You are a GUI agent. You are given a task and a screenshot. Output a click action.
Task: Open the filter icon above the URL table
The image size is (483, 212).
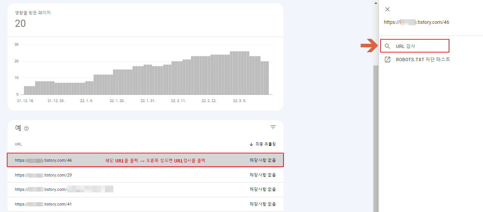tap(273, 127)
